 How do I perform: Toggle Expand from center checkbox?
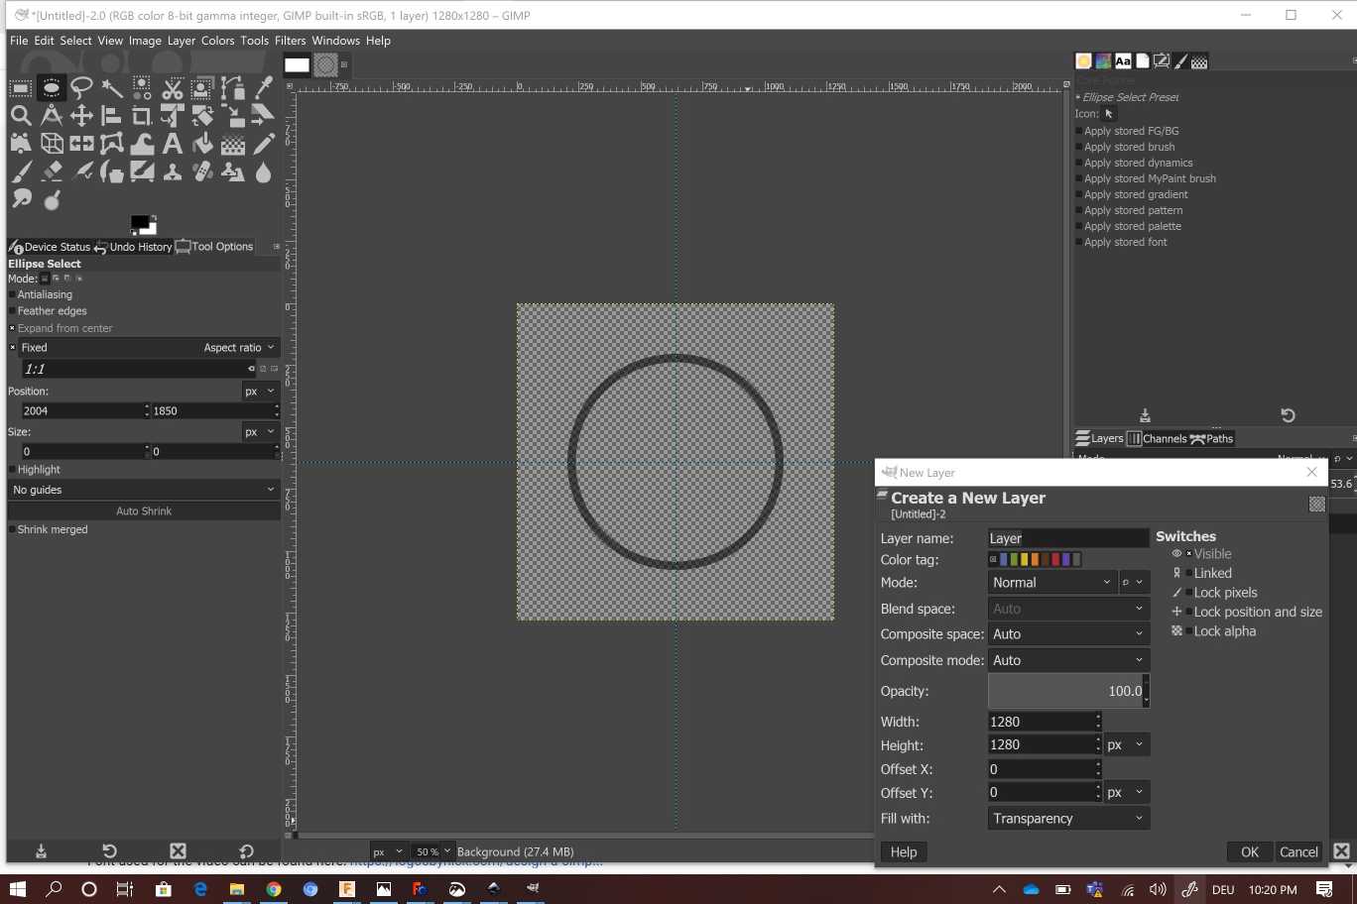tap(12, 328)
